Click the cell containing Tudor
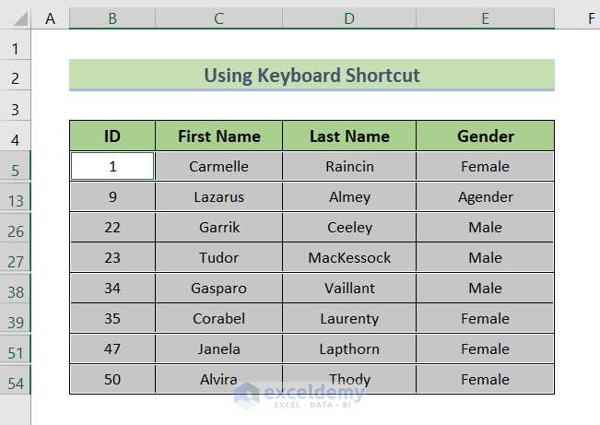600x425 pixels. 218,257
